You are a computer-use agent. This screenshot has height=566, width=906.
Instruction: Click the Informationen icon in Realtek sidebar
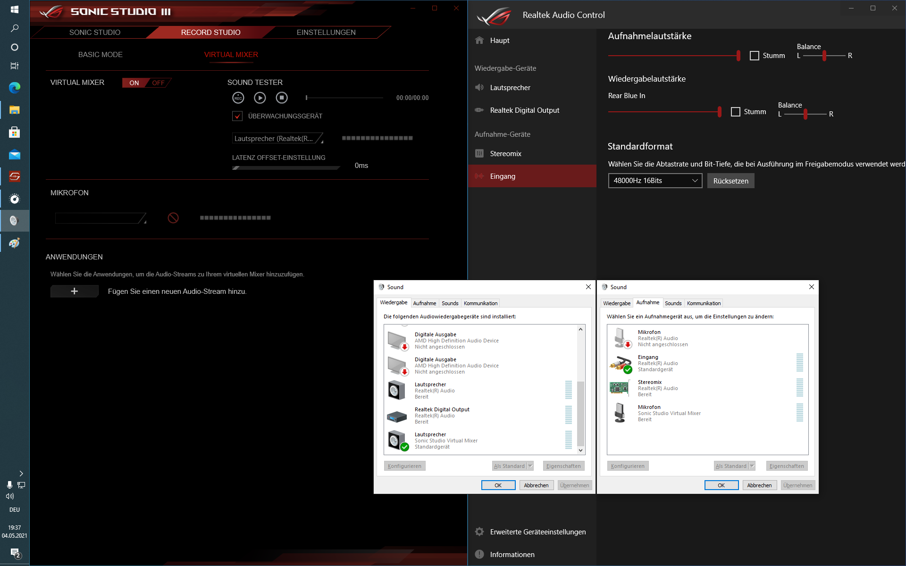coord(479,554)
